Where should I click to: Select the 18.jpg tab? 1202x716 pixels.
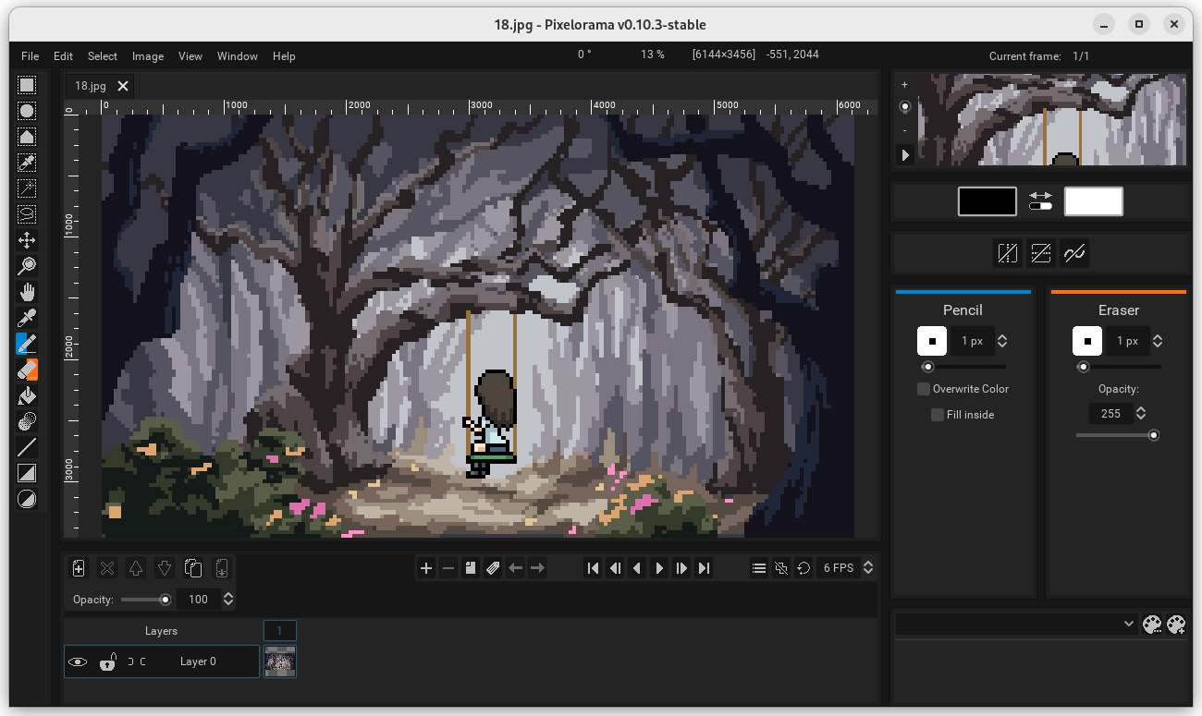[90, 85]
